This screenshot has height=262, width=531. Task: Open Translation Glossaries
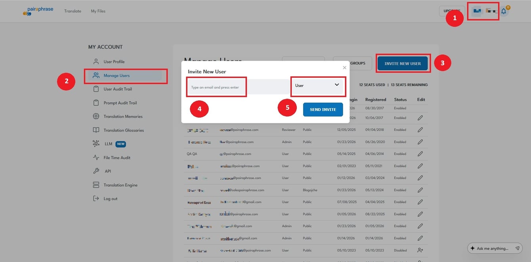[124, 130]
